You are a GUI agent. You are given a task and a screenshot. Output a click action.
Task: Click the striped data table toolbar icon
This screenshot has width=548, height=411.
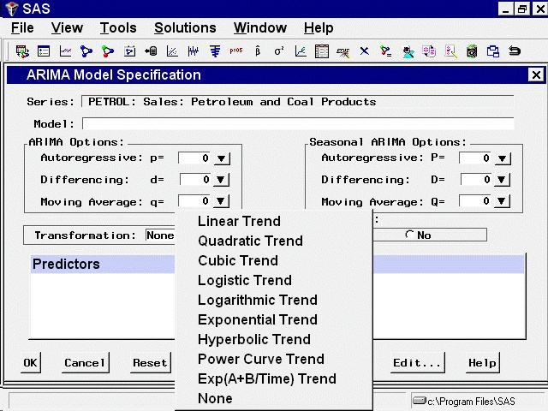tap(322, 51)
